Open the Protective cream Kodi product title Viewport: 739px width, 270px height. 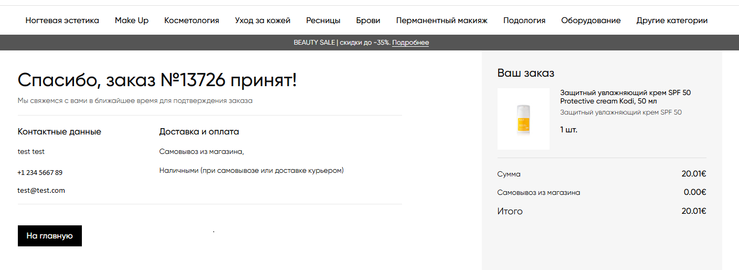[625, 97]
